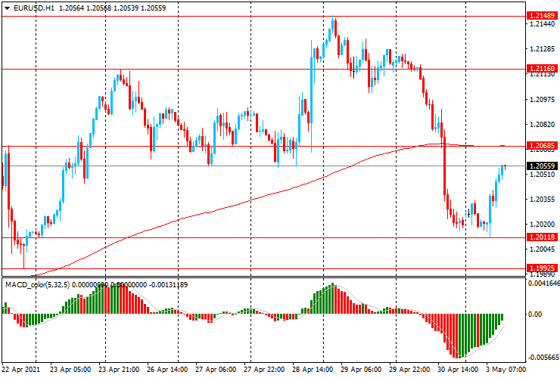
Task: Click the MACD_color(5,32,5) indicator label
Action: [38, 285]
